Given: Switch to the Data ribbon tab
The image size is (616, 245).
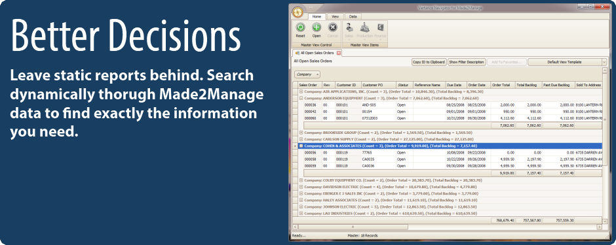Looking at the screenshot, I should coord(353,17).
